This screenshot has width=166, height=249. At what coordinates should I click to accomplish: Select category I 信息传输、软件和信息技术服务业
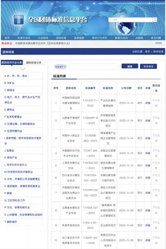(x=23, y=141)
